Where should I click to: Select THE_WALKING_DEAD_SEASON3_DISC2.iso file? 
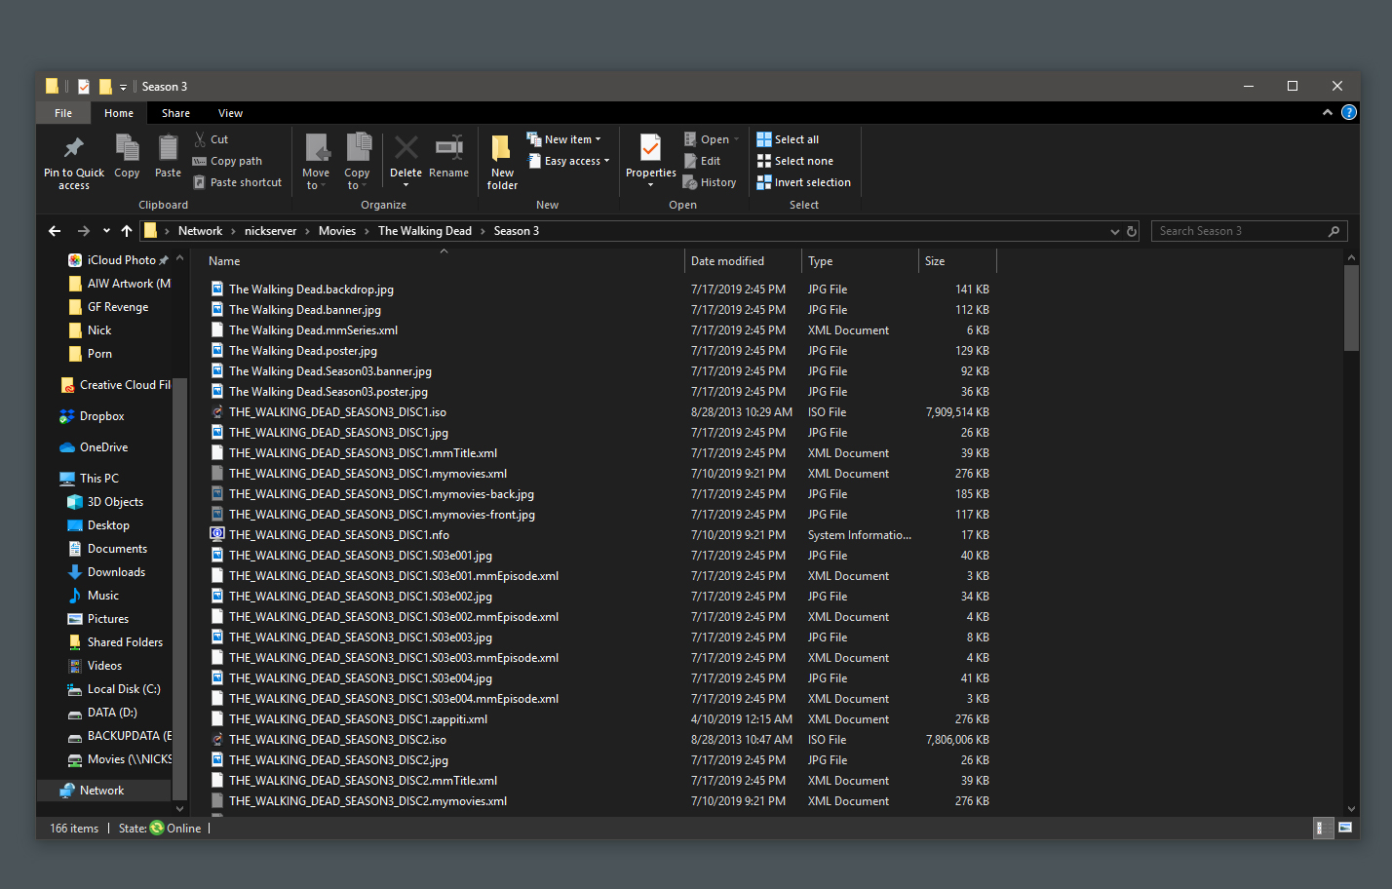(x=337, y=740)
